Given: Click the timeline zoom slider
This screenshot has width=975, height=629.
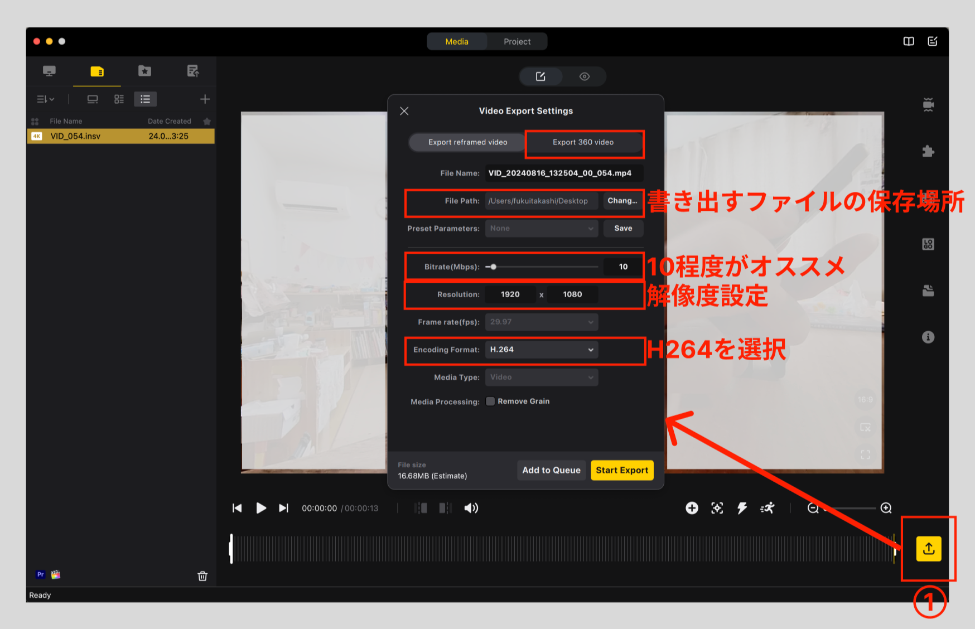Looking at the screenshot, I should click(x=849, y=508).
